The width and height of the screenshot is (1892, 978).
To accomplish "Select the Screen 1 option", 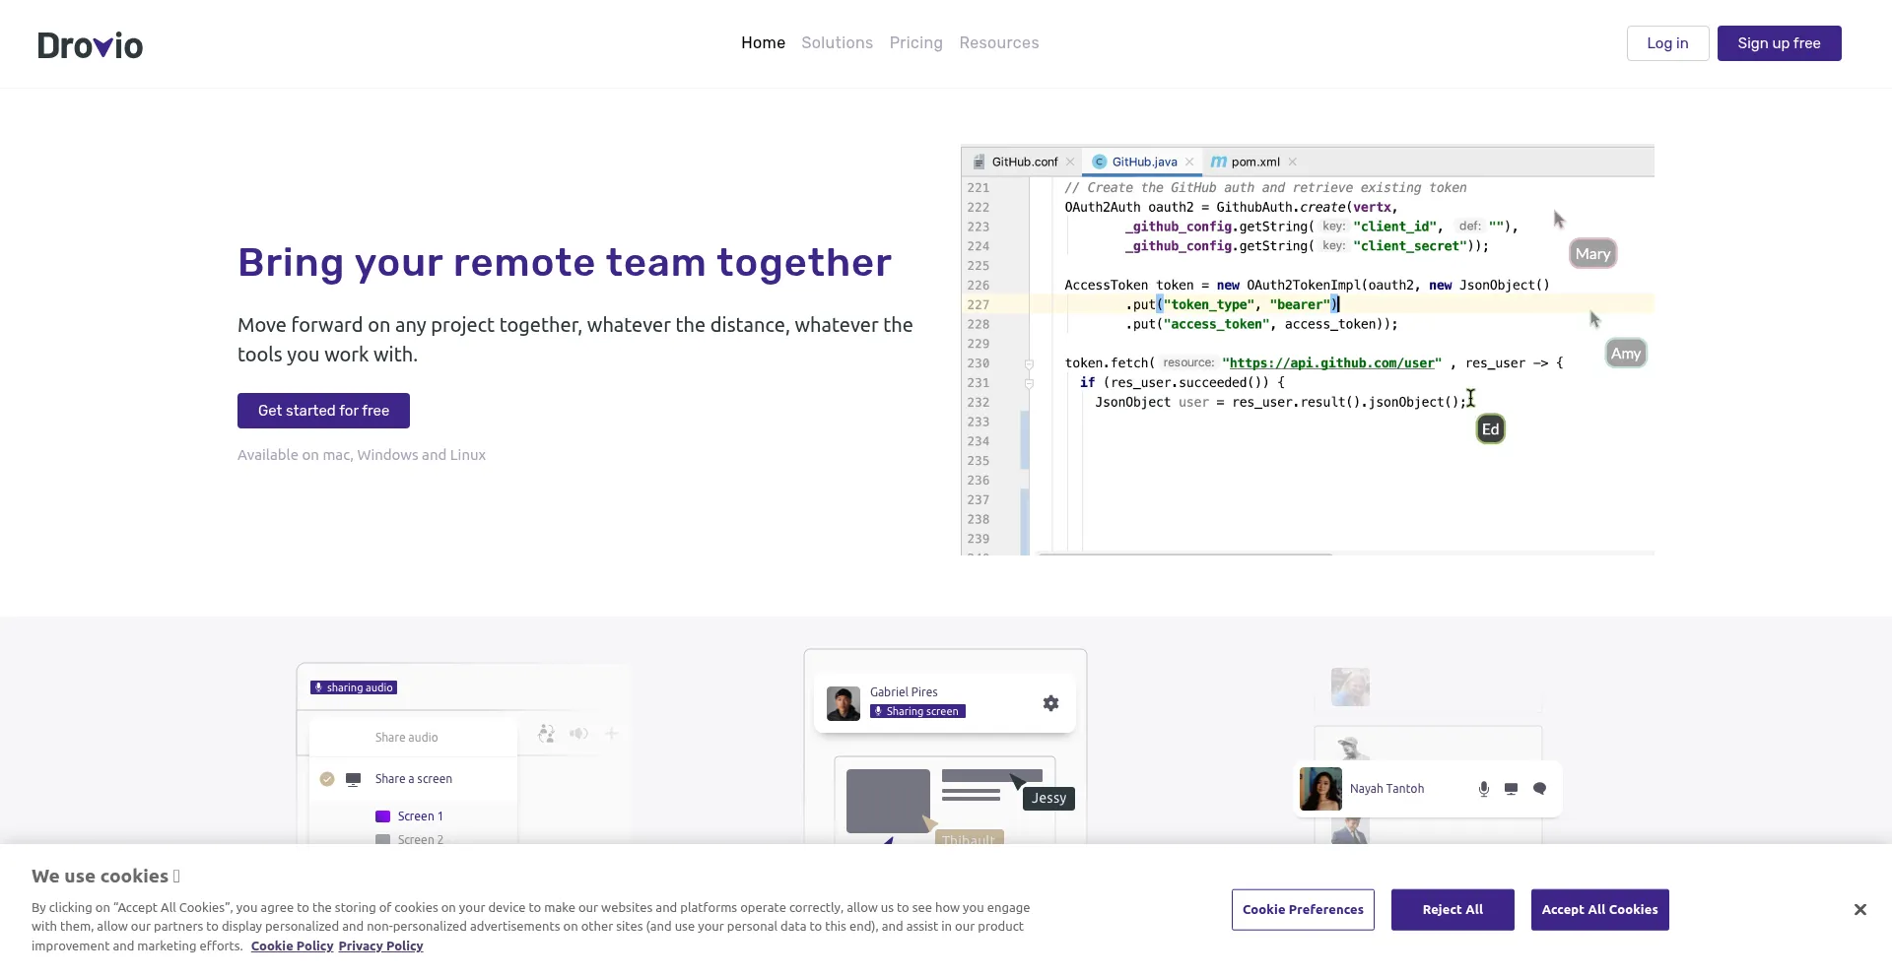I will click(420, 816).
